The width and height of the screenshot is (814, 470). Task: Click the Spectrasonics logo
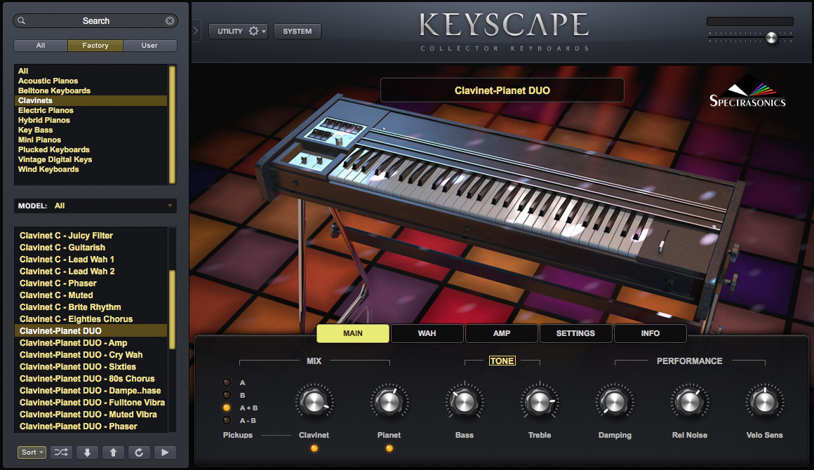pos(746,92)
